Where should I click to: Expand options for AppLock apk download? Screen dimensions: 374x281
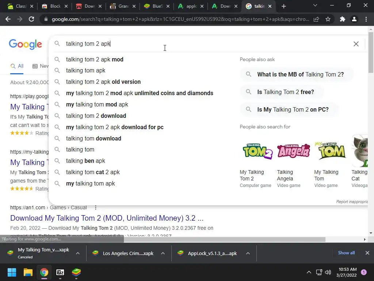tap(248, 253)
